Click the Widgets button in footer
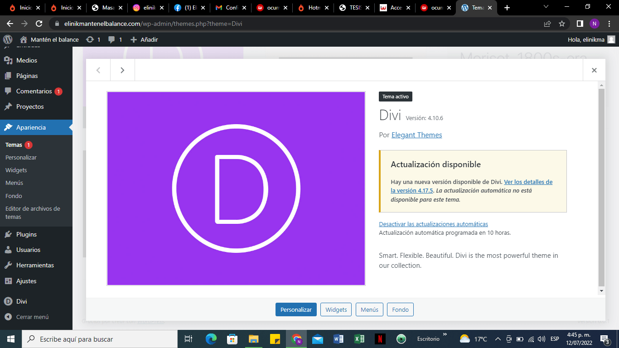Image resolution: width=619 pixels, height=348 pixels. [x=336, y=309]
